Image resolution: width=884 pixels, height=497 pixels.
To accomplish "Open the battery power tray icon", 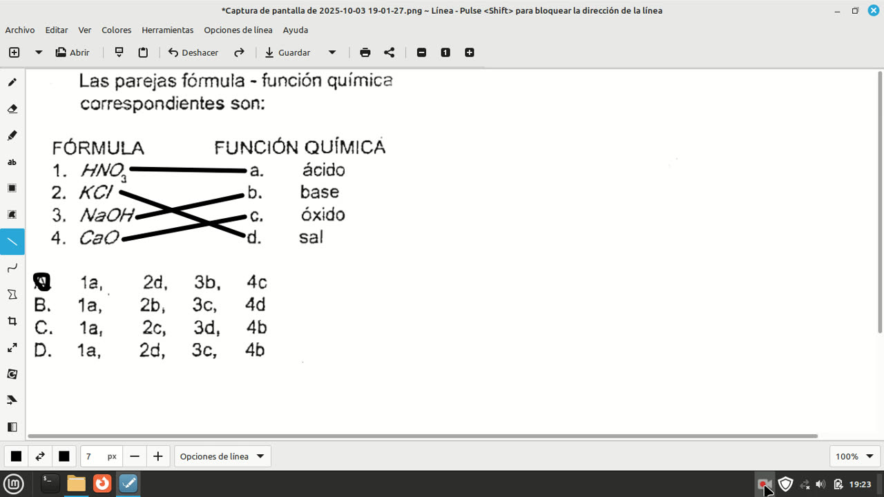I will point(838,485).
